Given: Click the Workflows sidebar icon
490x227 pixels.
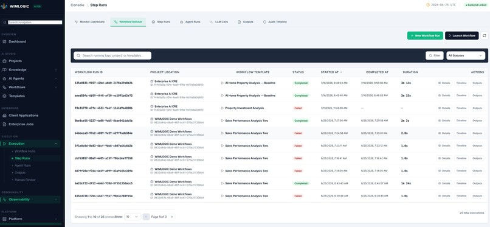Looking at the screenshot, I should click(x=4, y=87).
